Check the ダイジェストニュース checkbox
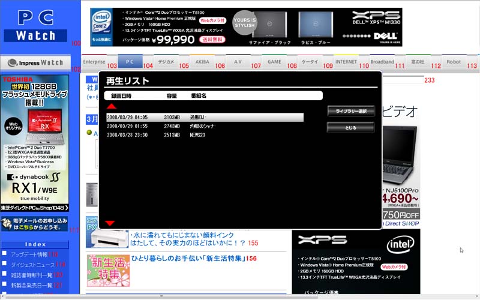The width and height of the screenshot is (480, 300). 4,263
